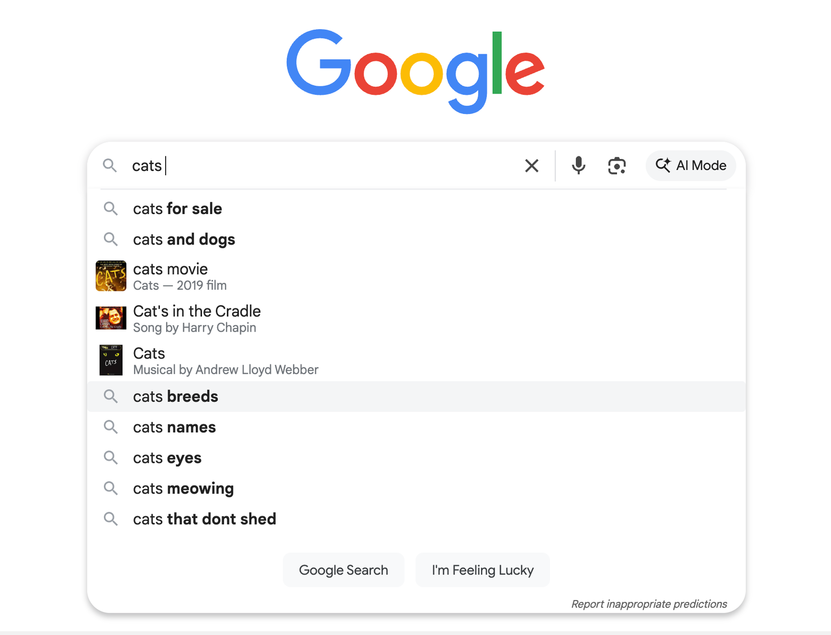Click magnifier icon left of search box
The width and height of the screenshot is (831, 635).
[110, 166]
